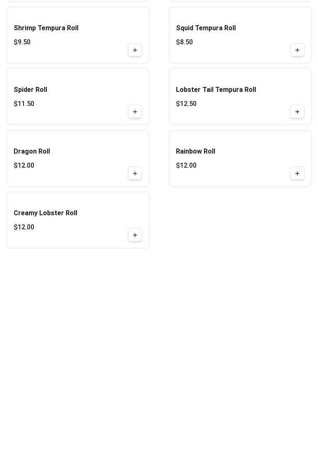Add Lobster Tail Tempura Roll plus icon
Image resolution: width=318 pixels, height=476 pixels.
(297, 111)
